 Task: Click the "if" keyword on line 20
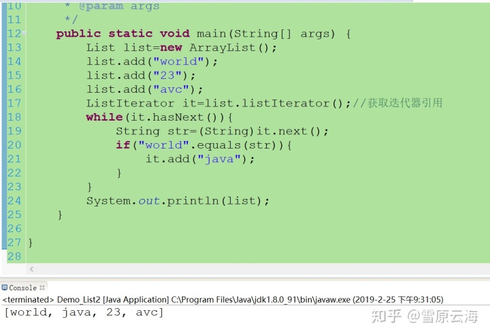point(123,145)
